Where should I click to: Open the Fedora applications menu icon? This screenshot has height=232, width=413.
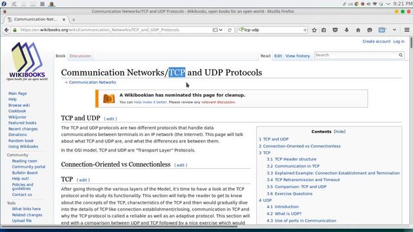click(x=4, y=4)
